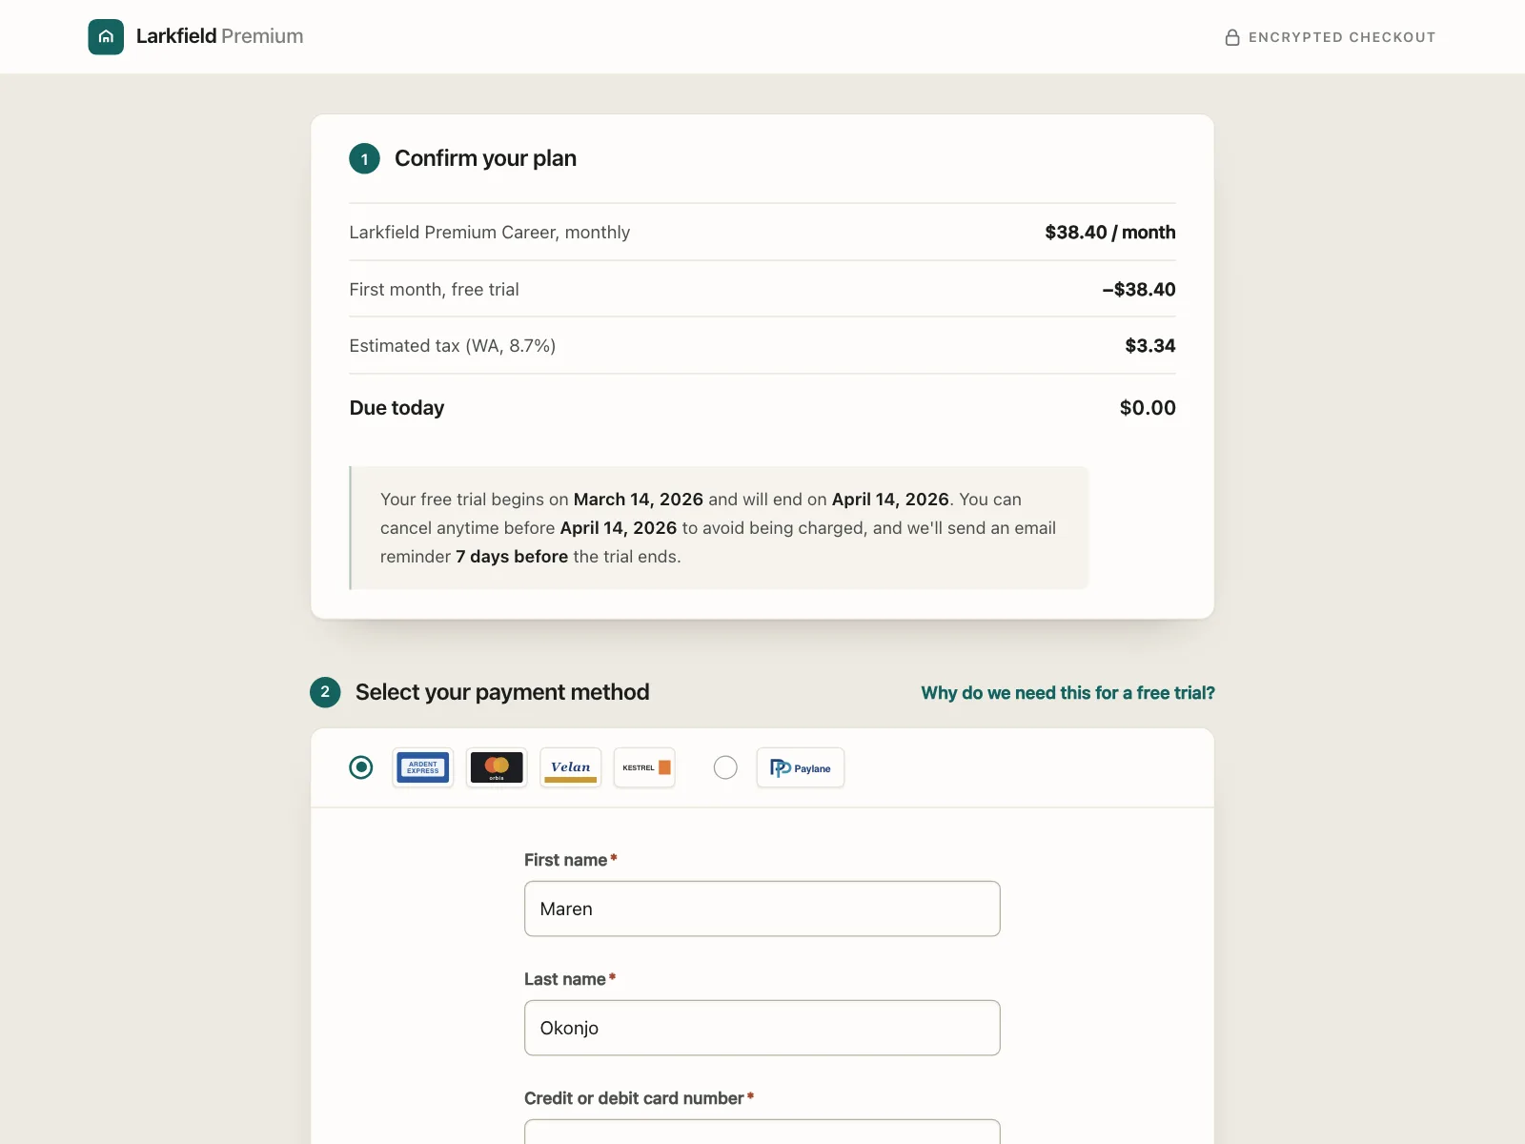The image size is (1525, 1144).
Task: Click into the First name field
Action: coord(762,909)
